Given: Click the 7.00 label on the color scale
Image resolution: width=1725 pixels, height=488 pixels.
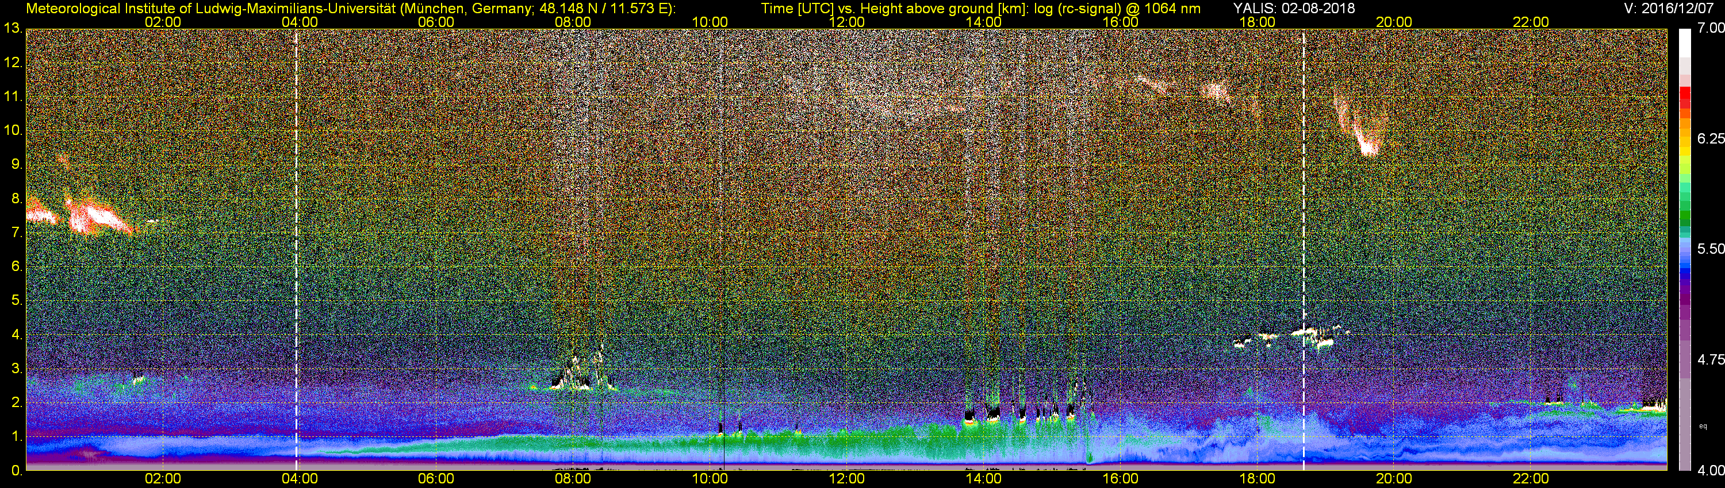Looking at the screenshot, I should pyautogui.click(x=1710, y=28).
